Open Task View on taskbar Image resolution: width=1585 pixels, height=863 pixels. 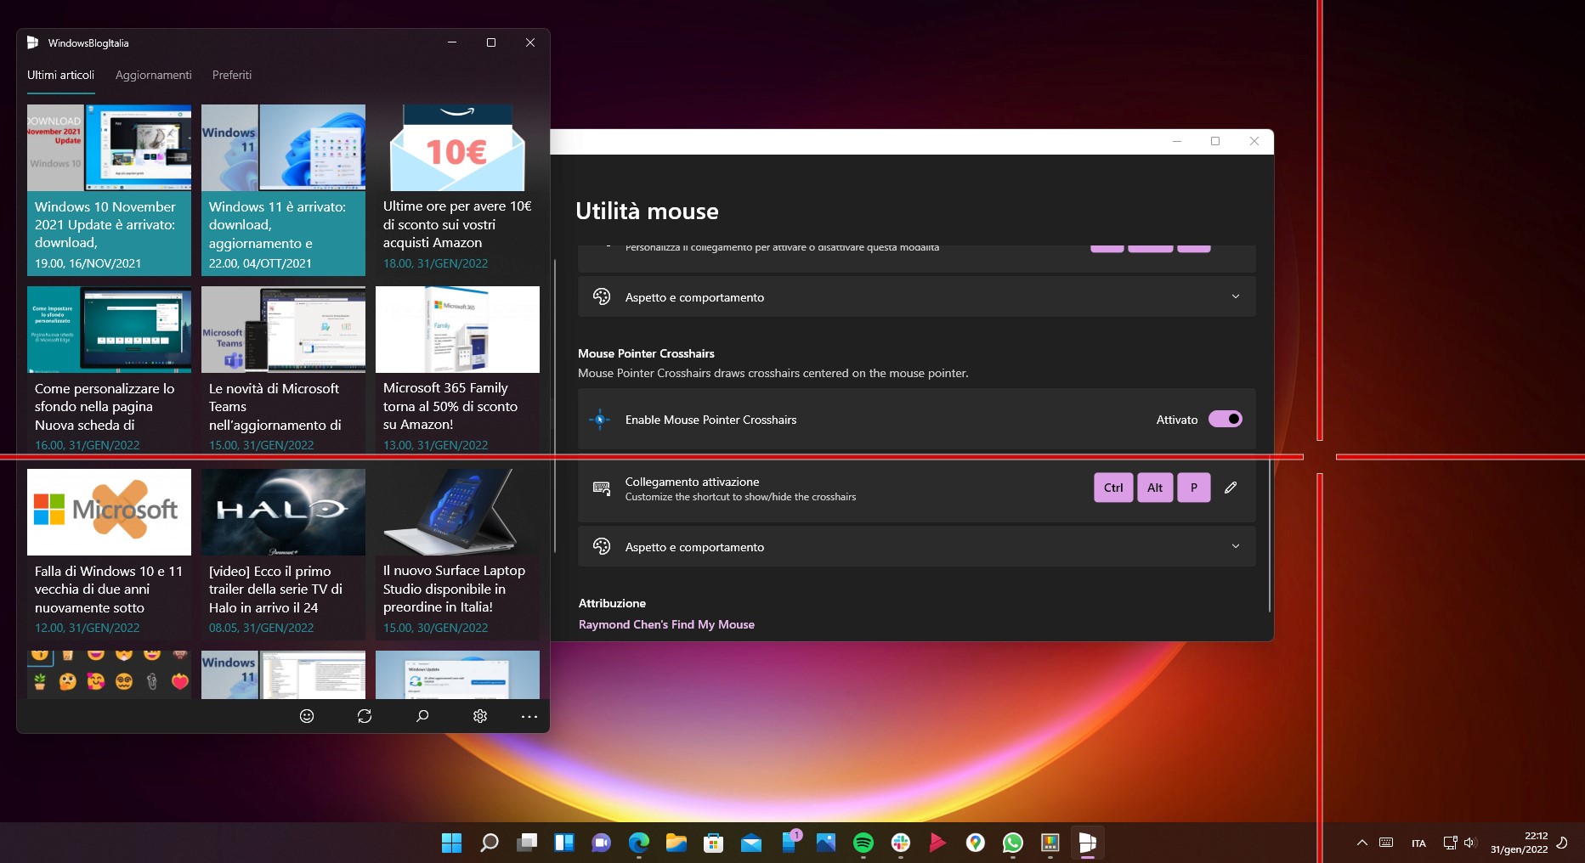pos(527,843)
